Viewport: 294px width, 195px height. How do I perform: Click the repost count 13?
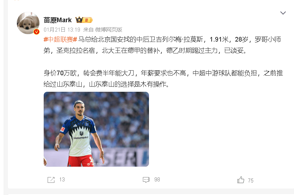[62, 180]
